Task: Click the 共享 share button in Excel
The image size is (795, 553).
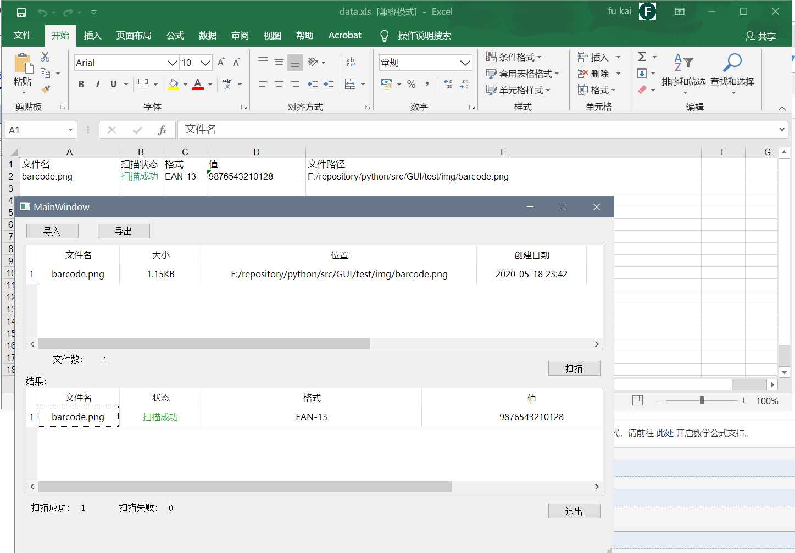Action: (760, 36)
